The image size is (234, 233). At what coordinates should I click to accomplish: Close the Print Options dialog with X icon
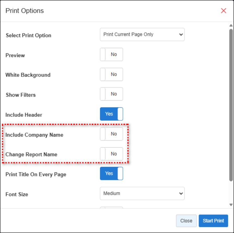224,11
